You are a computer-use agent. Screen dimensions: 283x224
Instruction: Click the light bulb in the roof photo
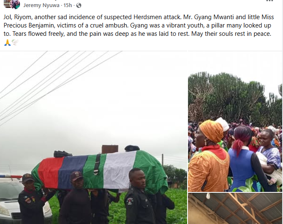(208, 195)
